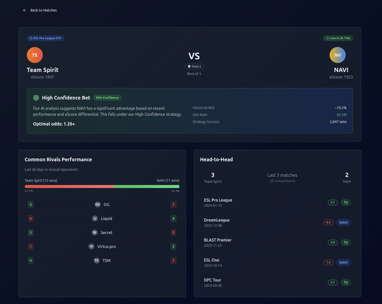Click the 0-2 score badge for DreamLeague
Viewport: 382px width, 304px height.
[x=329, y=223]
